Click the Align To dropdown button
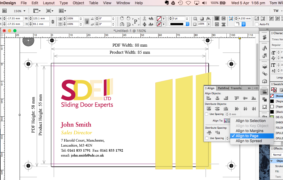 point(227,121)
